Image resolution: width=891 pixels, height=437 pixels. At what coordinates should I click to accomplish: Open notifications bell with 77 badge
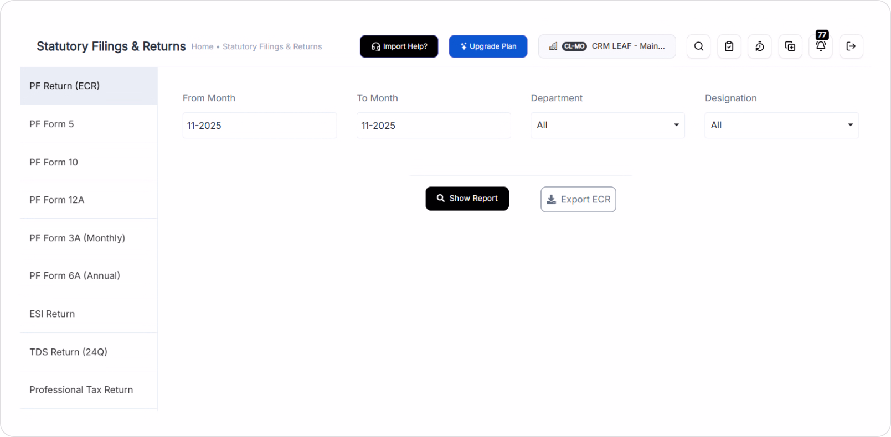click(821, 46)
